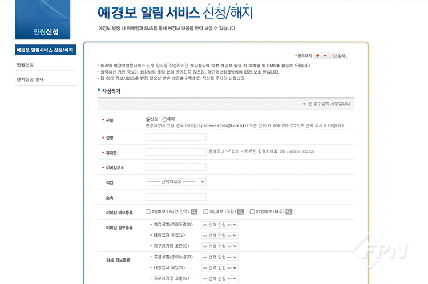The width and height of the screenshot is (428, 284).
Task: Click the font size increase plus icon
Action: [317, 55]
